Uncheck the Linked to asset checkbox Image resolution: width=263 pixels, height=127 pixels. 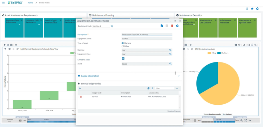pyautogui.click(x=123, y=58)
